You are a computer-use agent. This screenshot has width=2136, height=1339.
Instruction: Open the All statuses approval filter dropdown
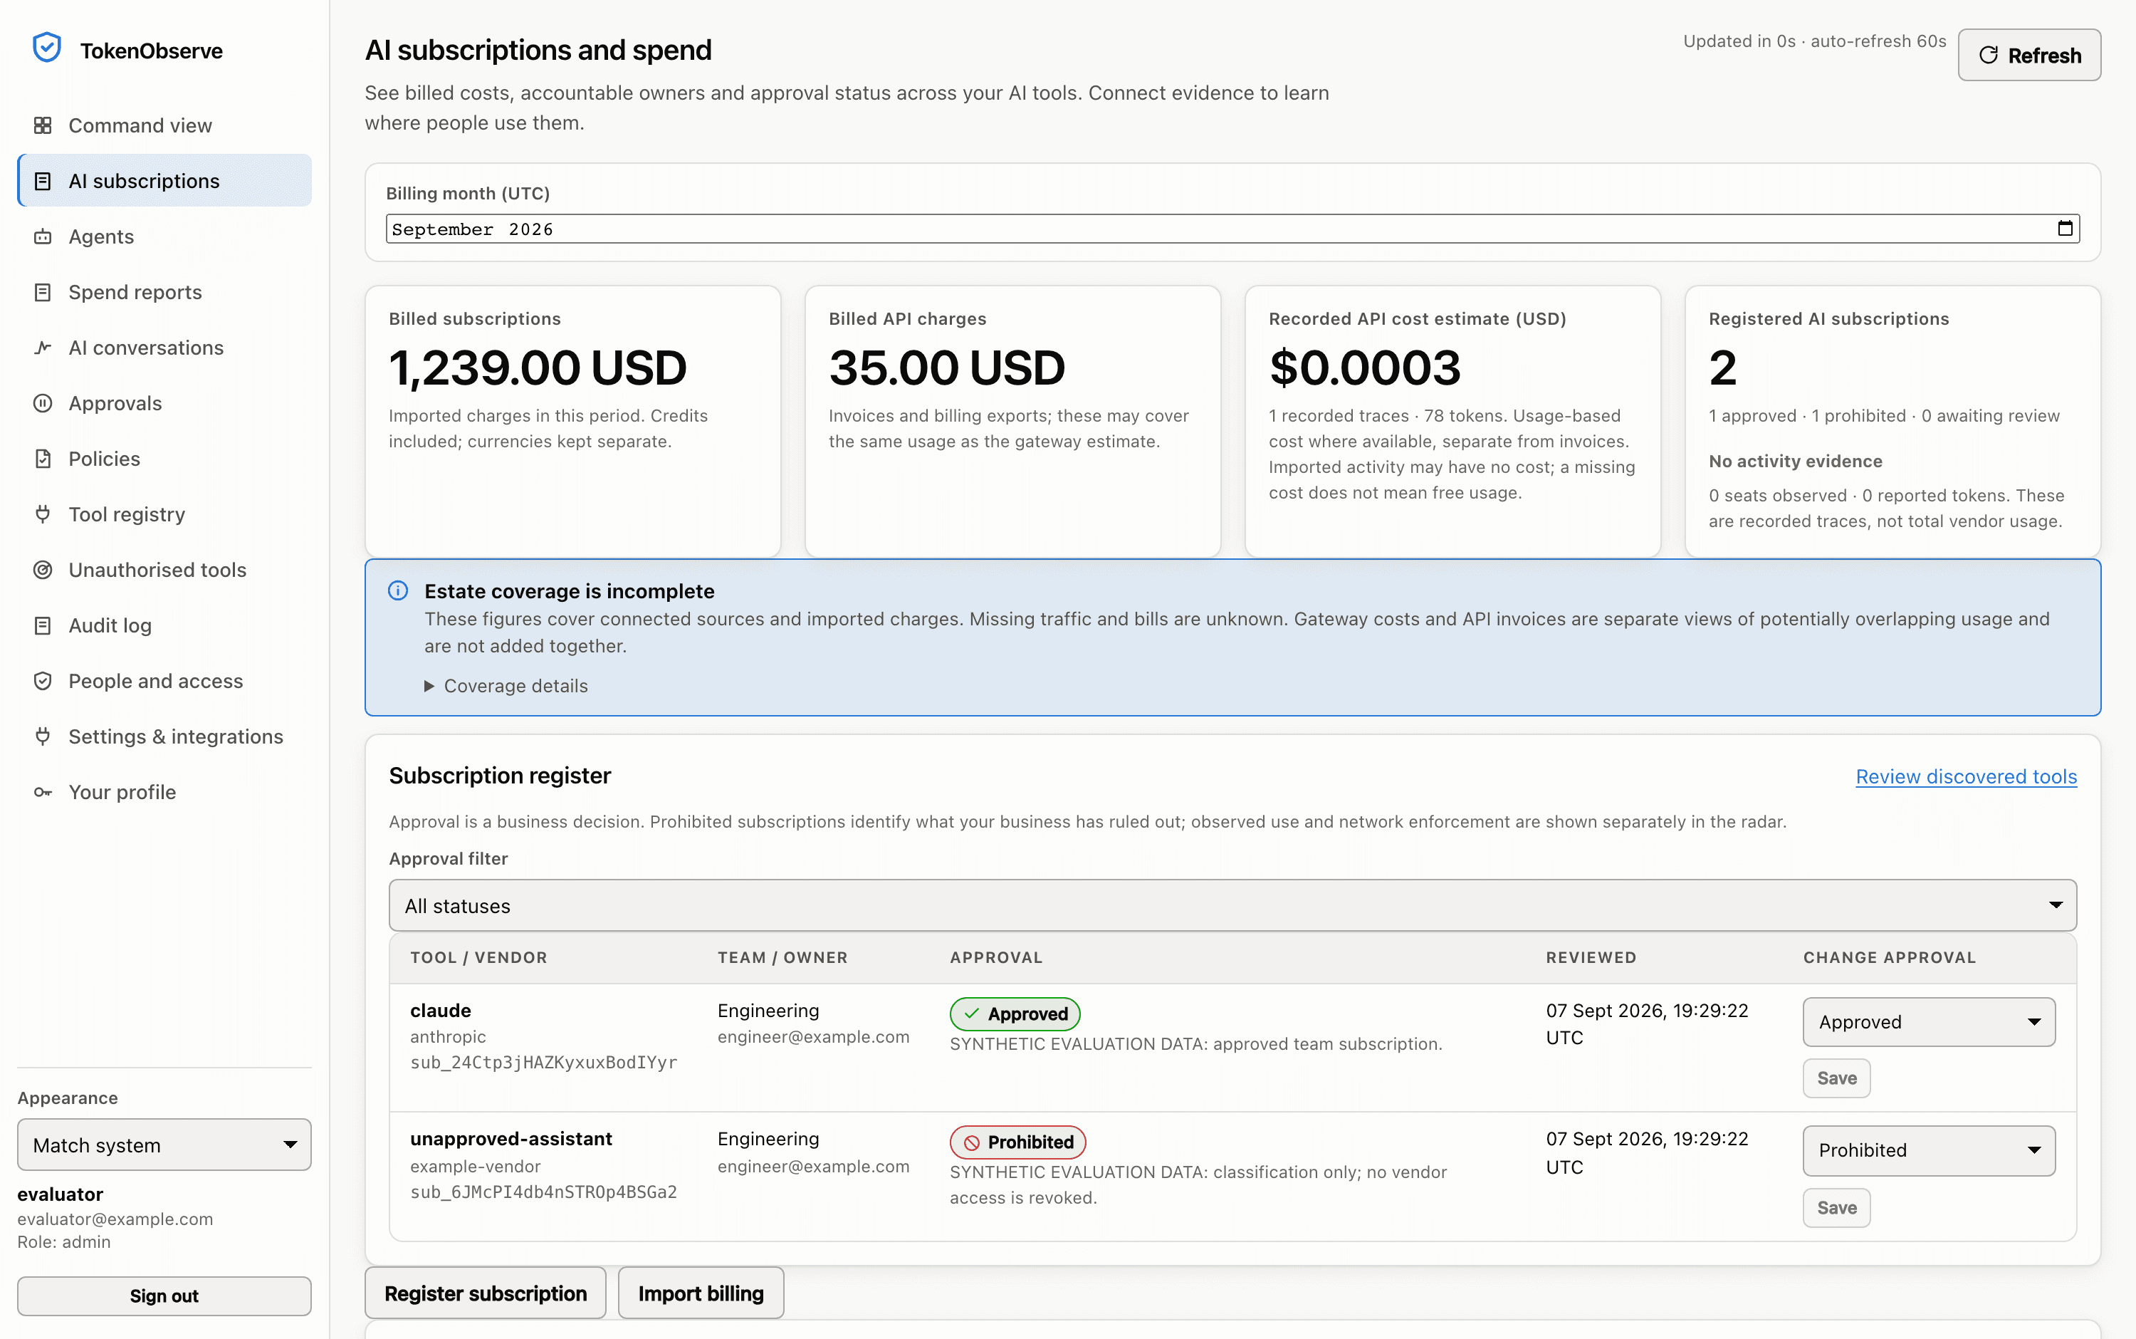click(x=1232, y=905)
